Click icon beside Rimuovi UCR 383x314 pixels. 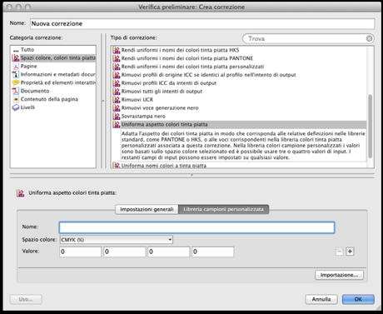pyautogui.click(x=117, y=99)
